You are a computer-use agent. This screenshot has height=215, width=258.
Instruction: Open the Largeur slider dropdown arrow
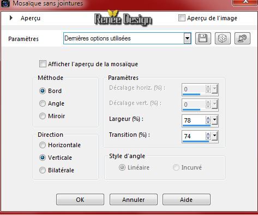(x=214, y=120)
